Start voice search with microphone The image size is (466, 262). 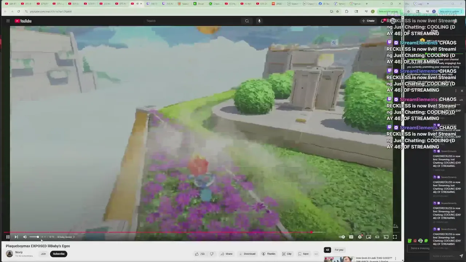[259, 21]
